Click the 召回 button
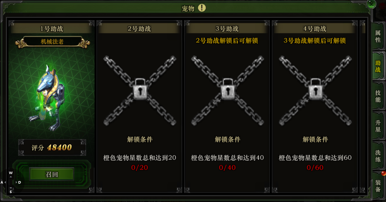Screen dimensions: 386x202 (52, 175)
